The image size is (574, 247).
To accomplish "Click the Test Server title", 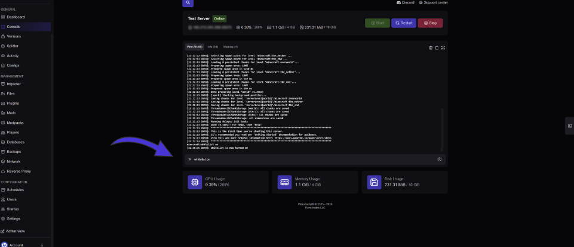I will pyautogui.click(x=199, y=18).
